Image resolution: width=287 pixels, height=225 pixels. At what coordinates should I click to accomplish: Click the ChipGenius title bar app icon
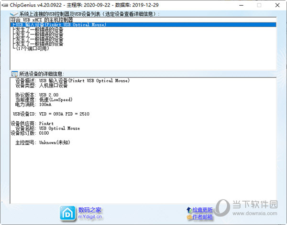pos(5,5)
